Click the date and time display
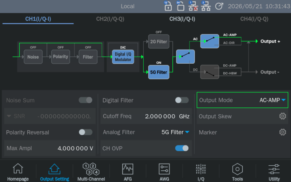Viewport: 291px width, 182px height. coord(259,6)
